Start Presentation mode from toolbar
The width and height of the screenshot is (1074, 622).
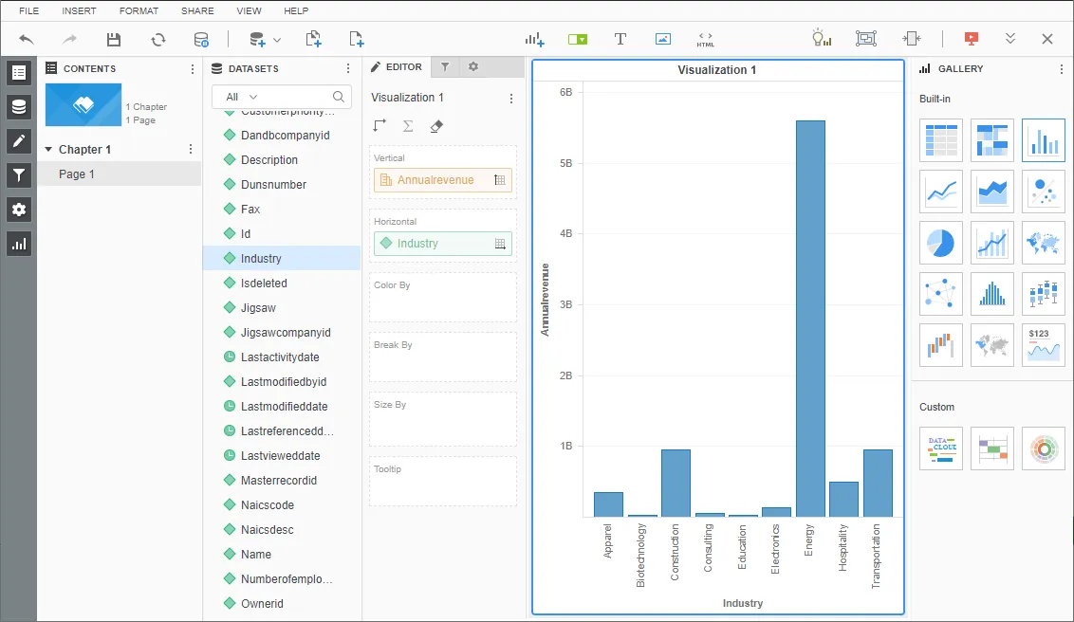(x=970, y=39)
